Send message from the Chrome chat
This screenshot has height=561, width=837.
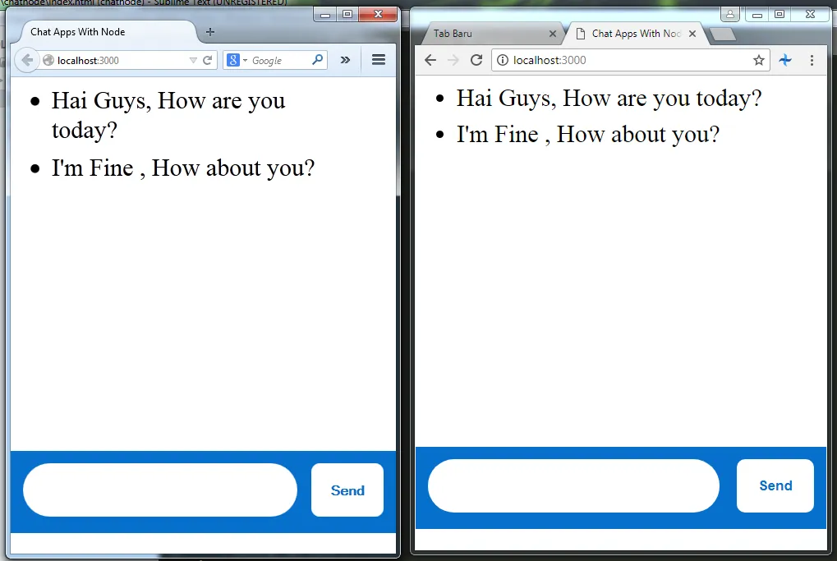click(x=775, y=485)
